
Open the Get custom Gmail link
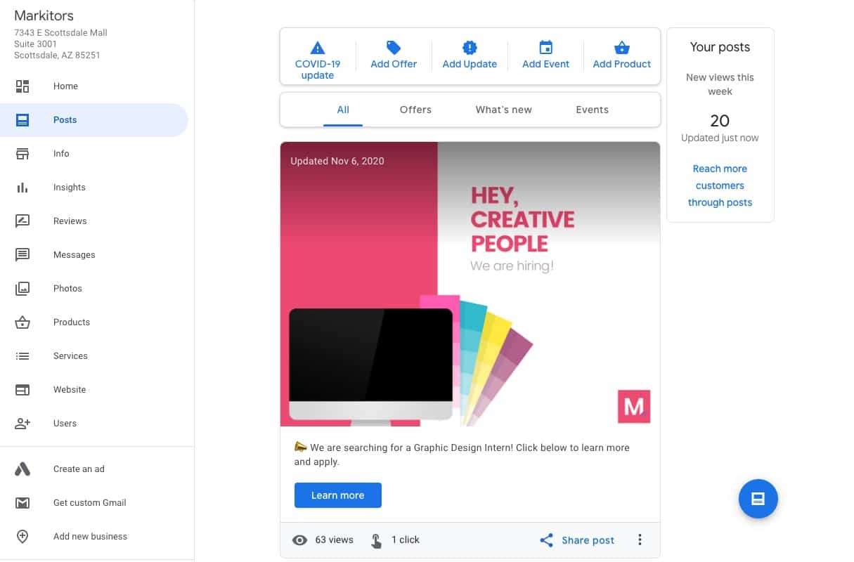pyautogui.click(x=90, y=503)
